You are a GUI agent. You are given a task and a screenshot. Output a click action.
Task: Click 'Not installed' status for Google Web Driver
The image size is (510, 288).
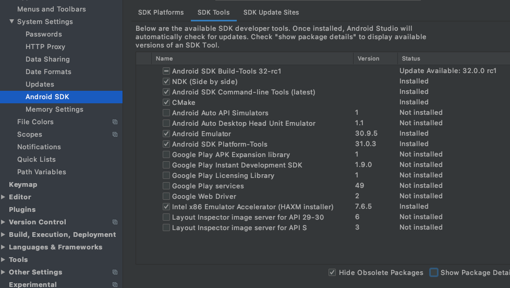(421, 196)
